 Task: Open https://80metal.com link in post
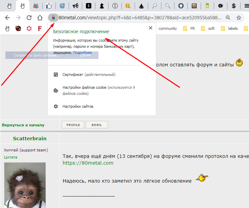(x=88, y=163)
